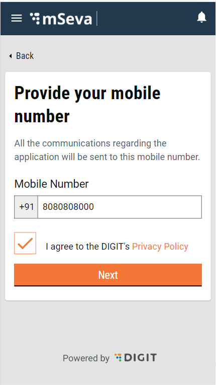Open the hamburger navigation menu
This screenshot has width=216, height=385.
point(17,18)
